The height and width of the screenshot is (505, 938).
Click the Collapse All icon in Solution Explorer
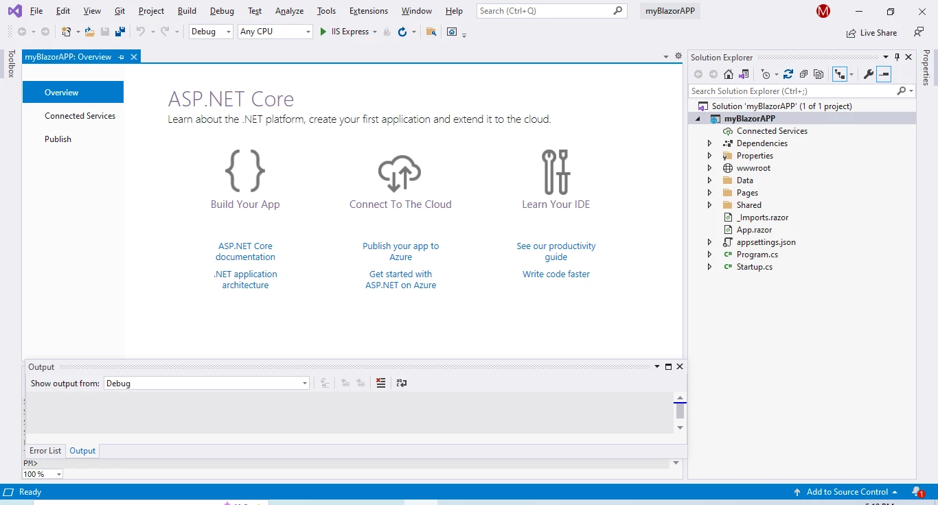(803, 74)
